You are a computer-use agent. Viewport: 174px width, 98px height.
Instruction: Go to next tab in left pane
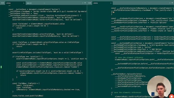(3, 3)
